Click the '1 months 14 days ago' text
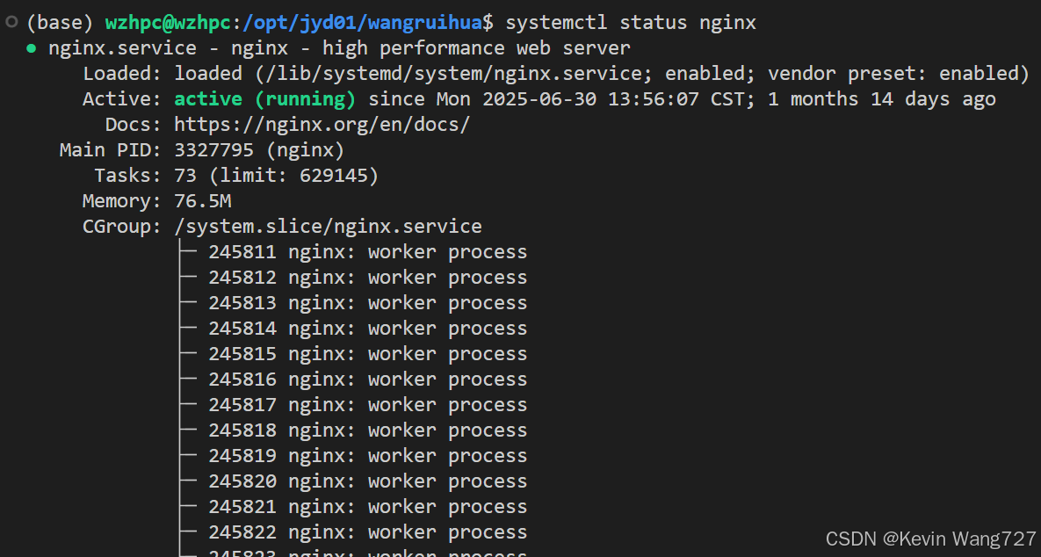The height and width of the screenshot is (557, 1041). pos(882,99)
